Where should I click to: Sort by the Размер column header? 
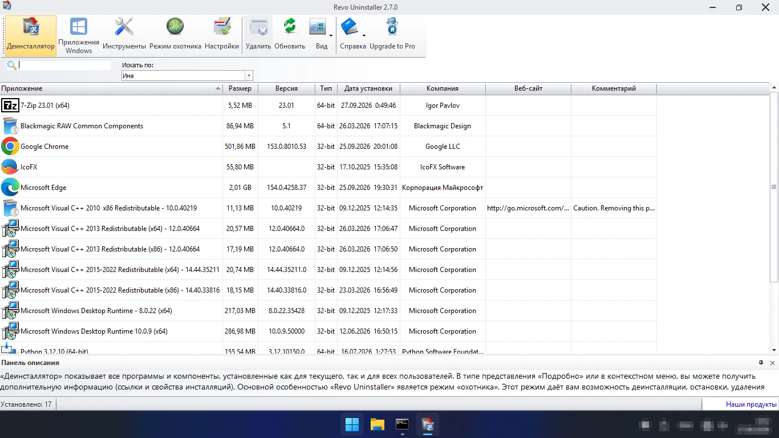(240, 88)
